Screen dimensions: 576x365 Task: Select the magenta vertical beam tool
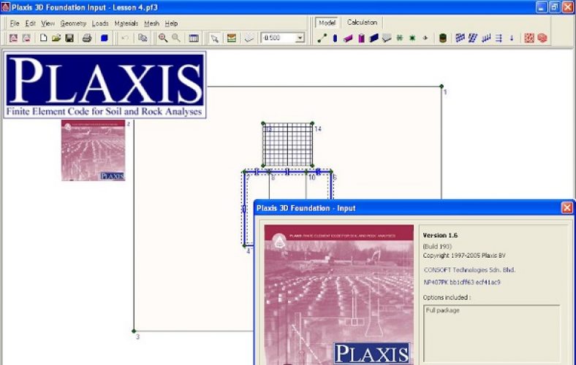pos(361,38)
